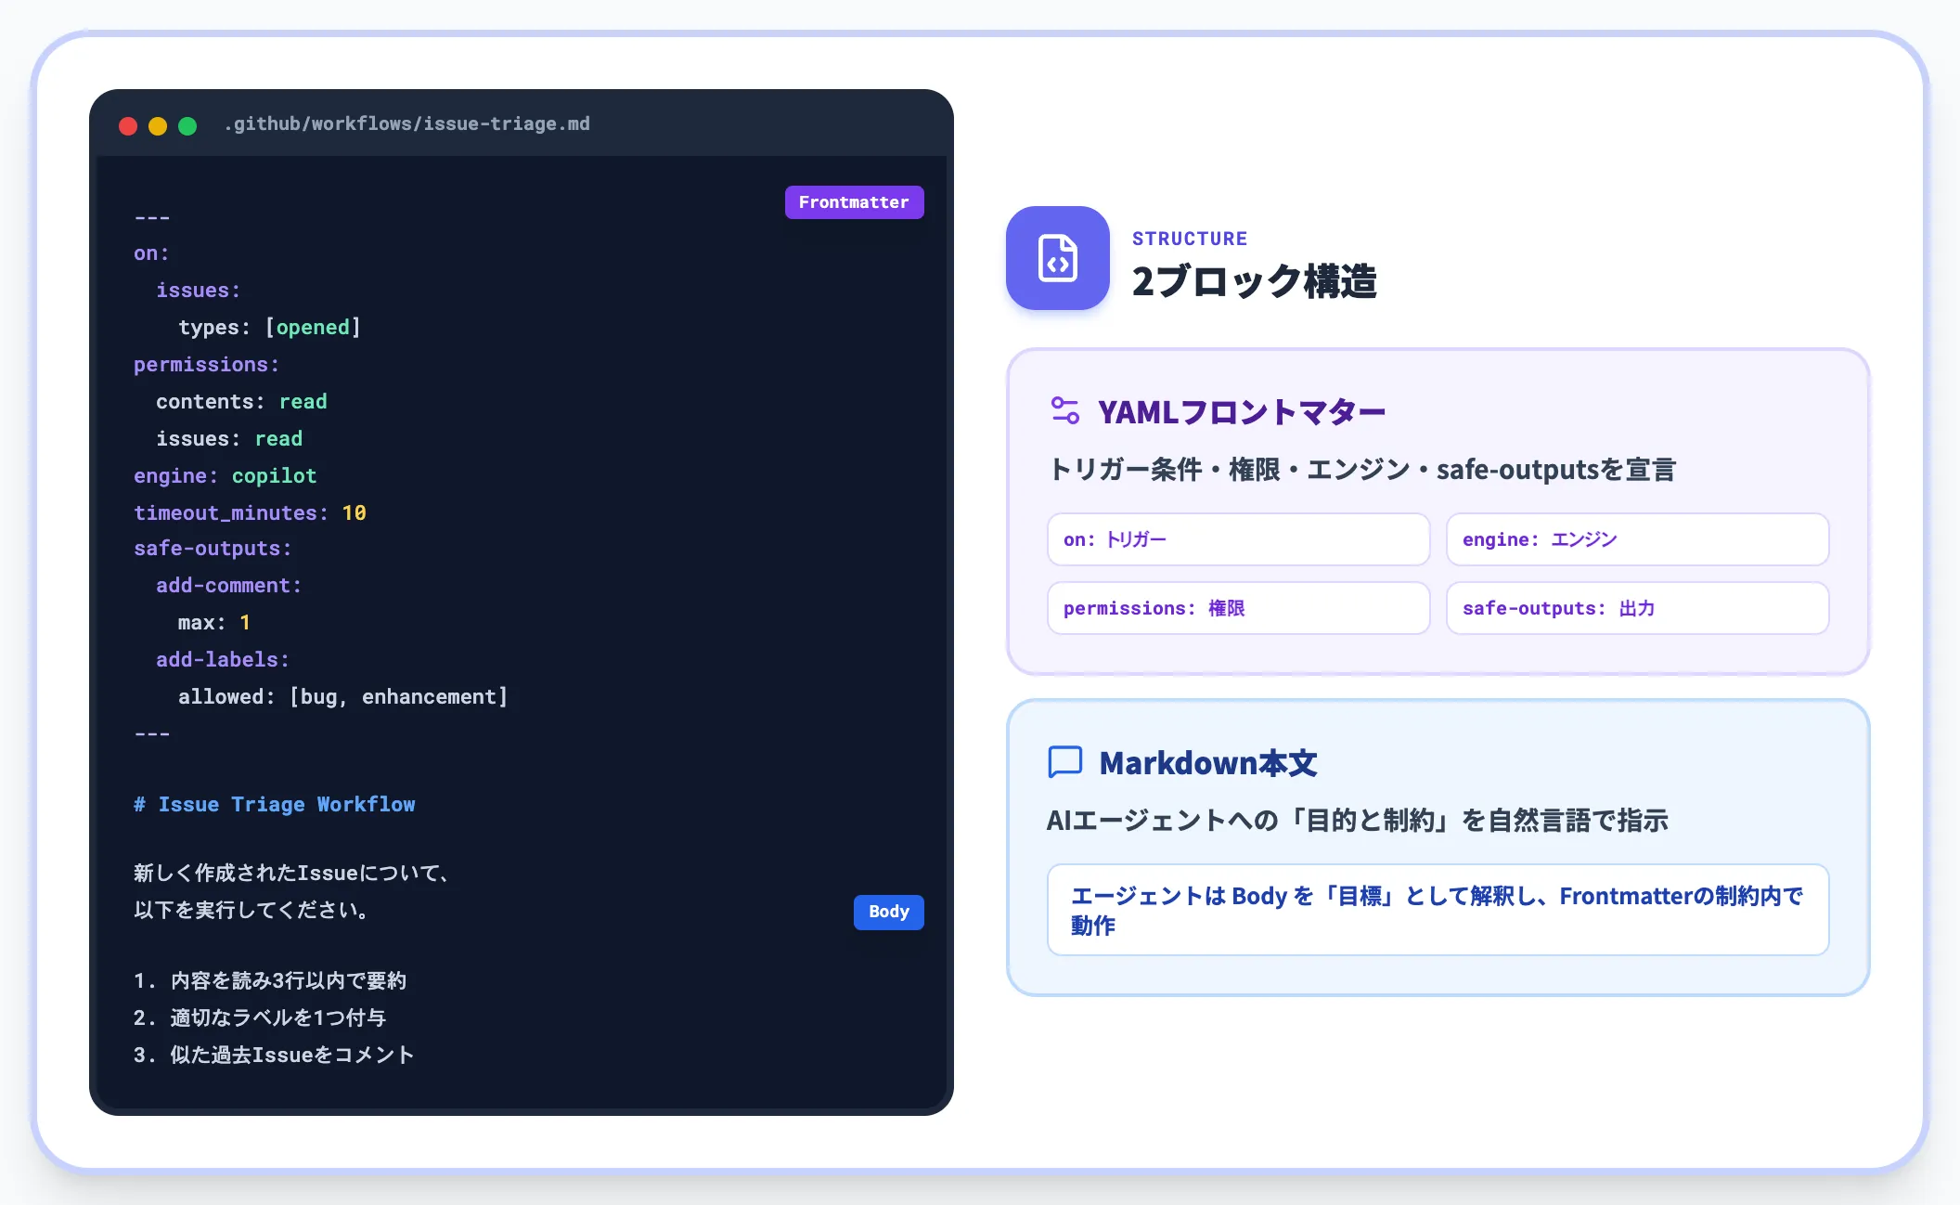Click the 'allowed: [bug, enhancement]' line
Screen dimensions: 1960x1205
(x=342, y=697)
